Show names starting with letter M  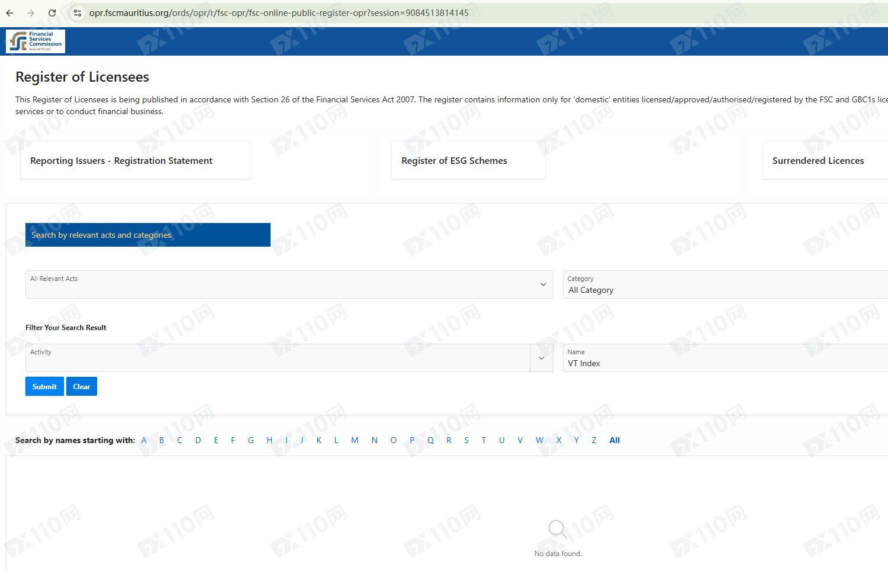[x=355, y=440]
